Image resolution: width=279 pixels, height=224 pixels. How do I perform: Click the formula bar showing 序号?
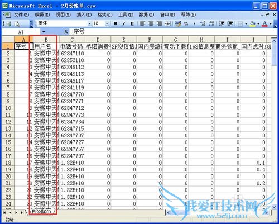(x=173, y=32)
